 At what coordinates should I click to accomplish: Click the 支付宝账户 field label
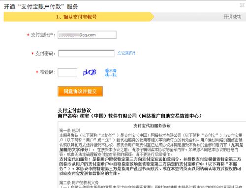coord(43,35)
